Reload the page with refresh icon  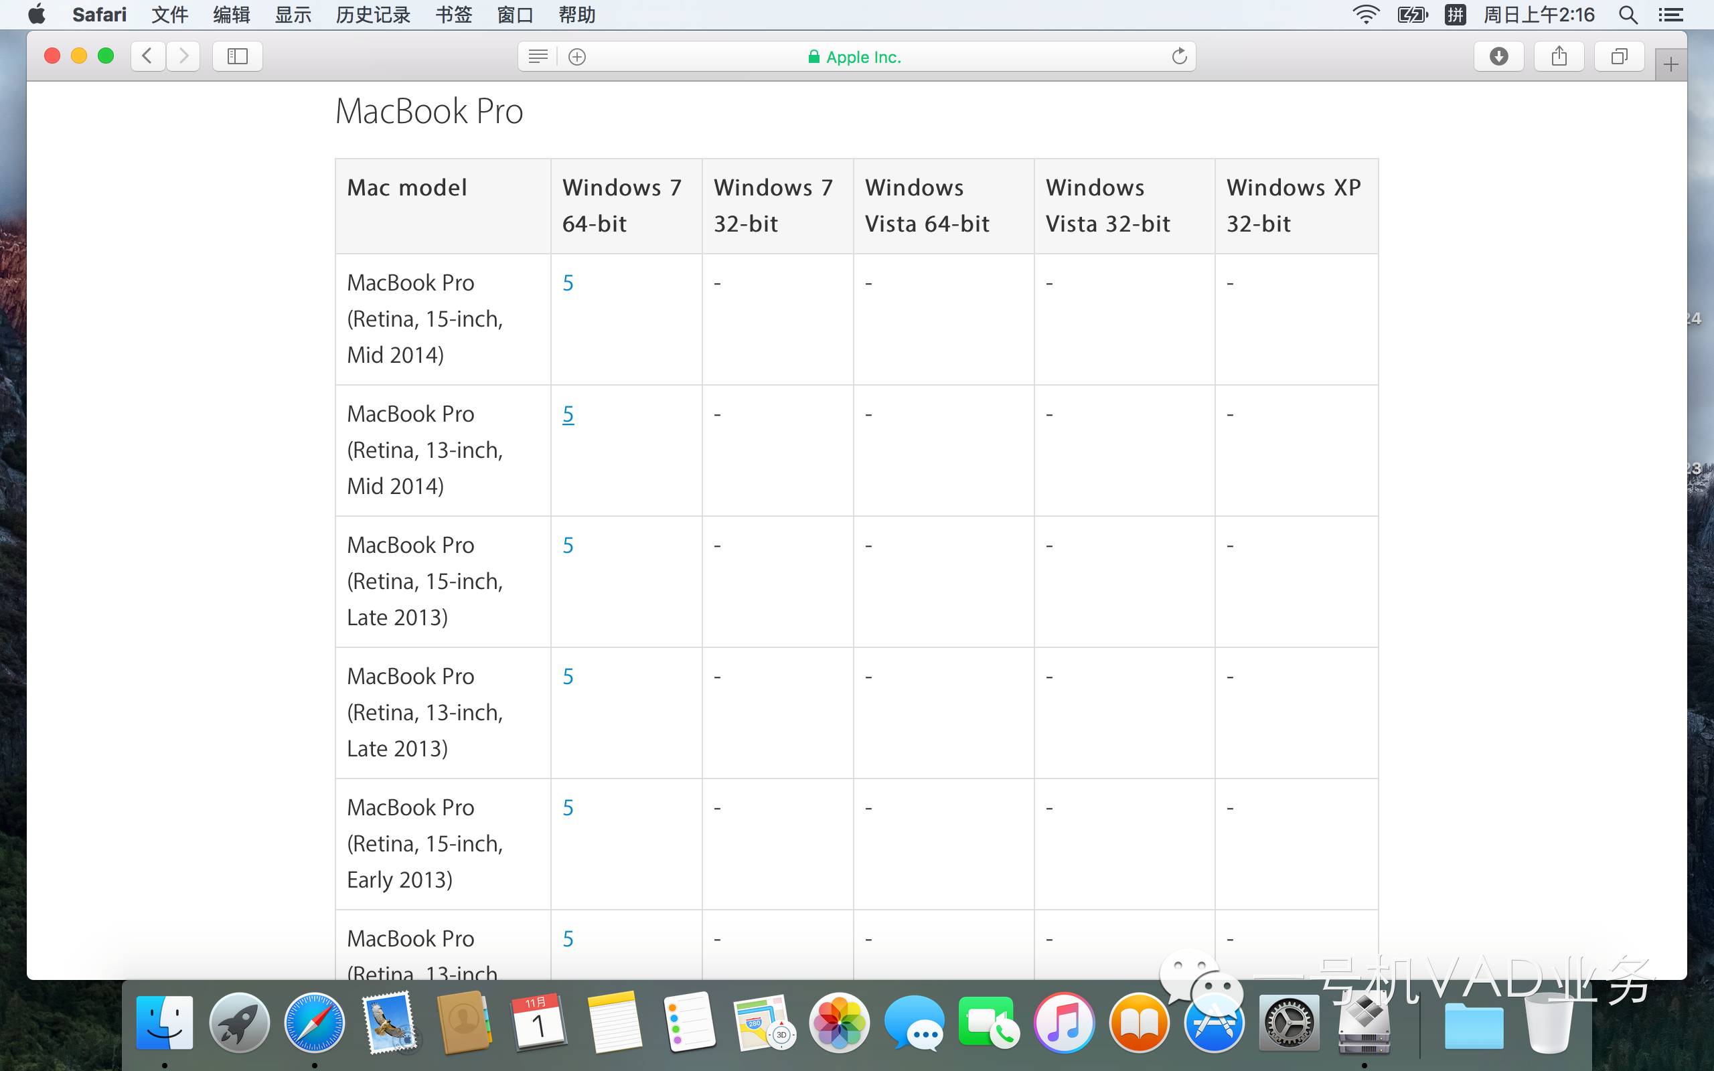1178,57
